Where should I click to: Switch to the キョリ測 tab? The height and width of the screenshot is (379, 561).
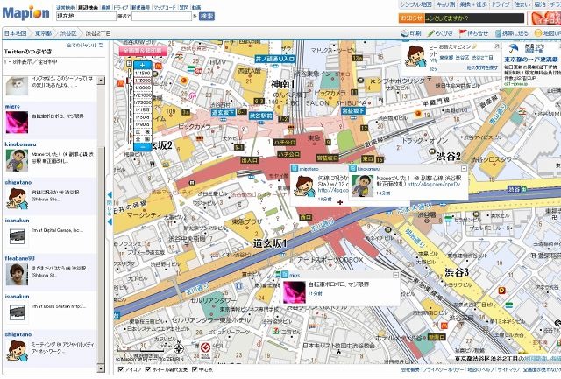click(x=445, y=4)
